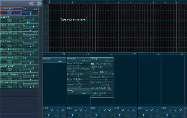
Task: Open the empty bus field of Horn Hit.wav
Action: tap(36, 25)
